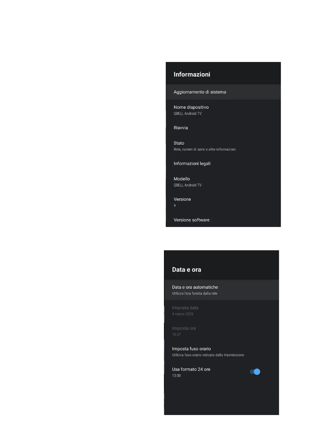
Task: Open Data e ora automatiche setting
Action: tap(222, 290)
